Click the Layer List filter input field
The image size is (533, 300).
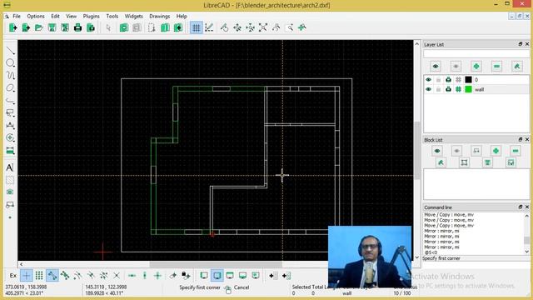pos(476,53)
